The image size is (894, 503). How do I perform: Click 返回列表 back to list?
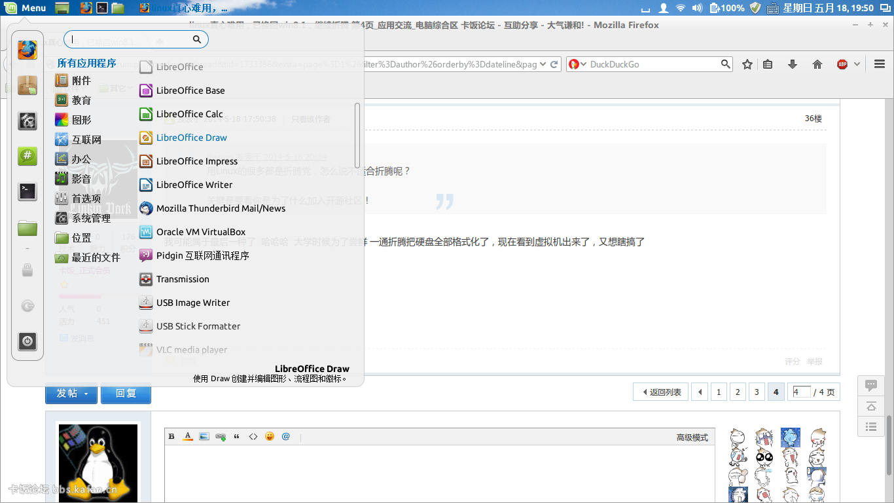tap(661, 392)
